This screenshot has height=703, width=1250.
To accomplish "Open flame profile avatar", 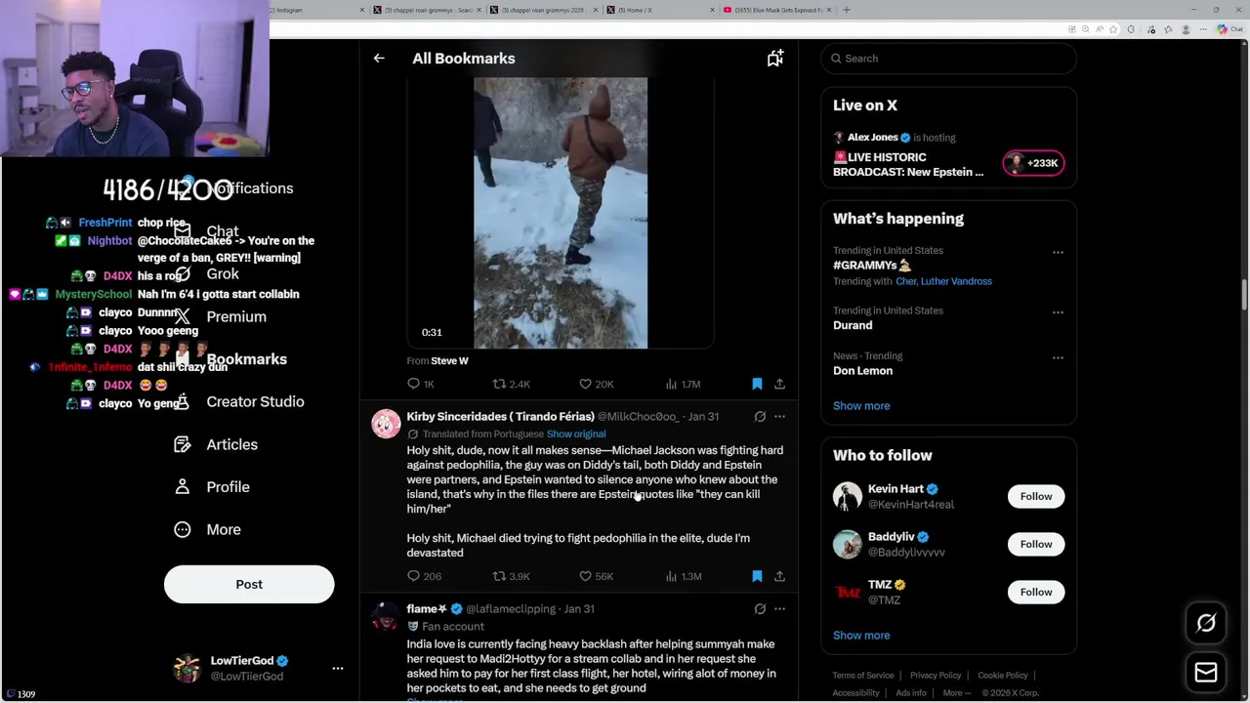I will (x=386, y=616).
